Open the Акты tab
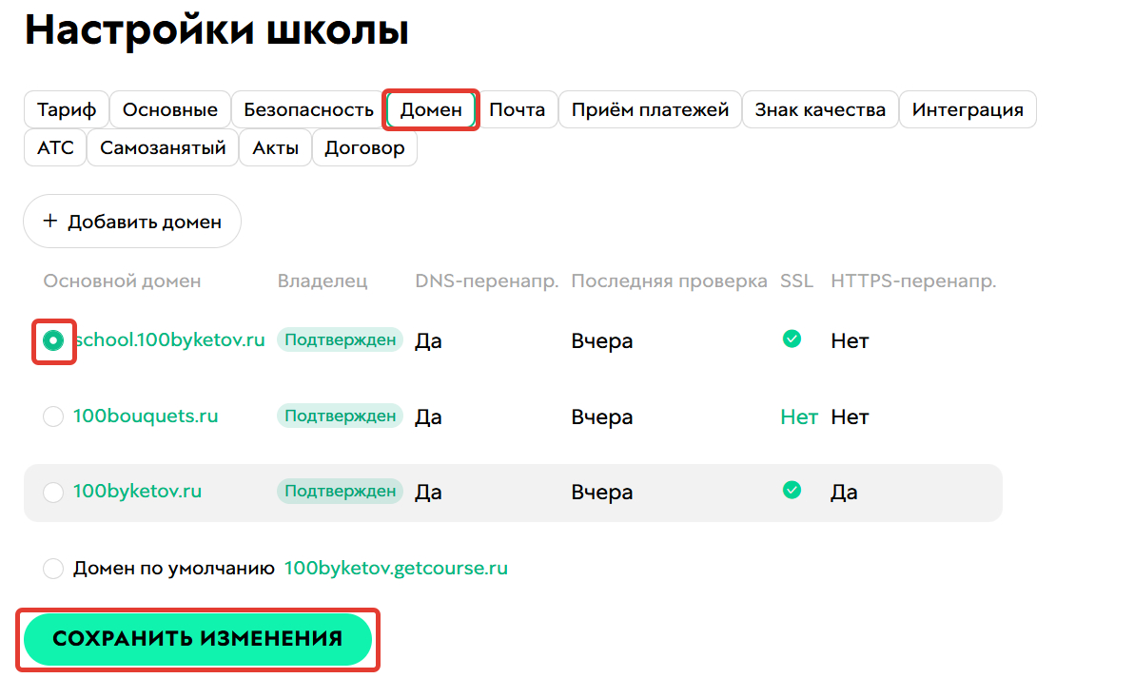1134x678 pixels. 276,147
